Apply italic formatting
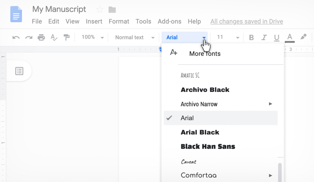 click(264, 37)
